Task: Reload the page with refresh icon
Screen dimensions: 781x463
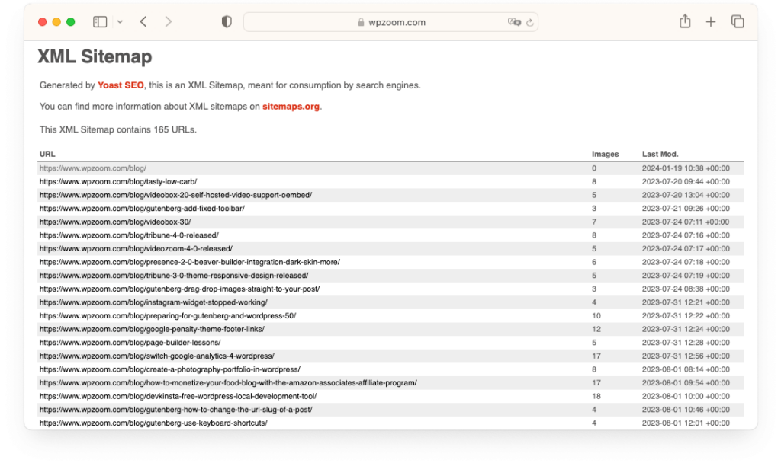Action: pos(530,22)
